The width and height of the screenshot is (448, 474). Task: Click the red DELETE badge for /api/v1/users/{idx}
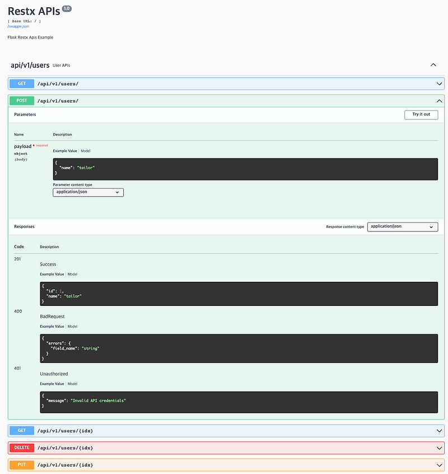[21, 448]
